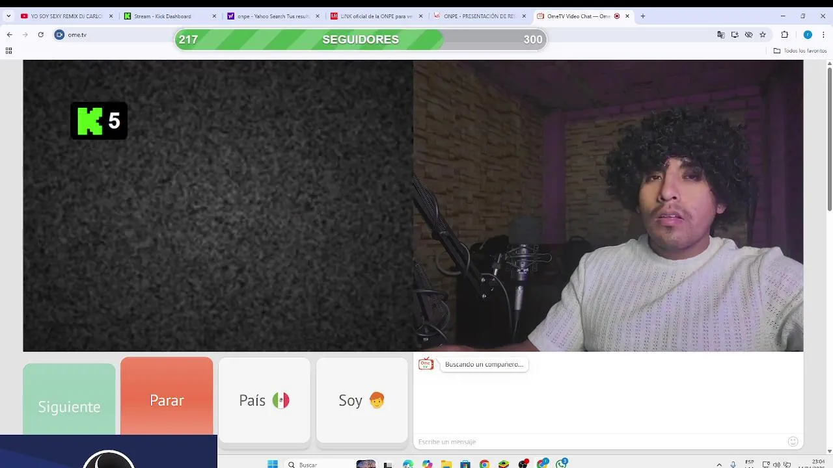This screenshot has width=833, height=468.
Task: Open the Chrome profile avatar
Action: click(x=808, y=34)
